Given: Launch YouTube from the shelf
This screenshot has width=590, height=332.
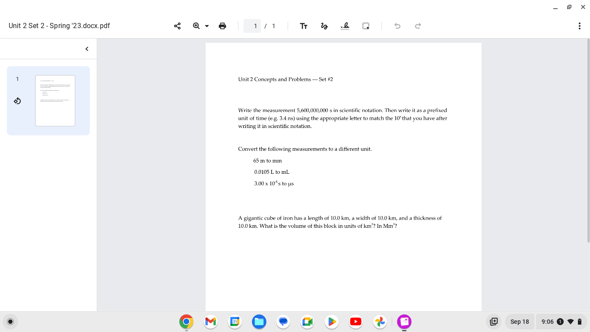Looking at the screenshot, I should coord(355,322).
